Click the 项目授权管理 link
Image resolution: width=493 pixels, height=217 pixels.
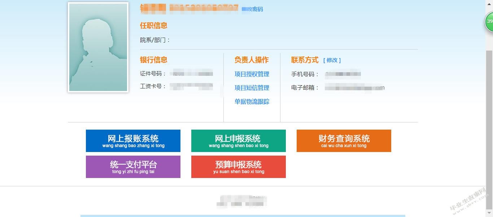coord(252,74)
